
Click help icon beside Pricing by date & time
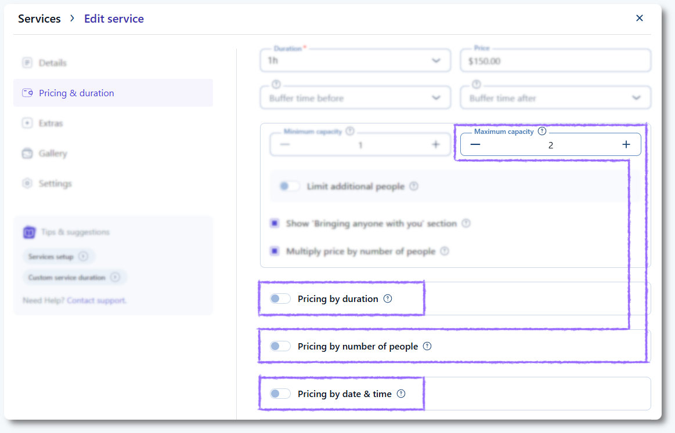(x=401, y=394)
